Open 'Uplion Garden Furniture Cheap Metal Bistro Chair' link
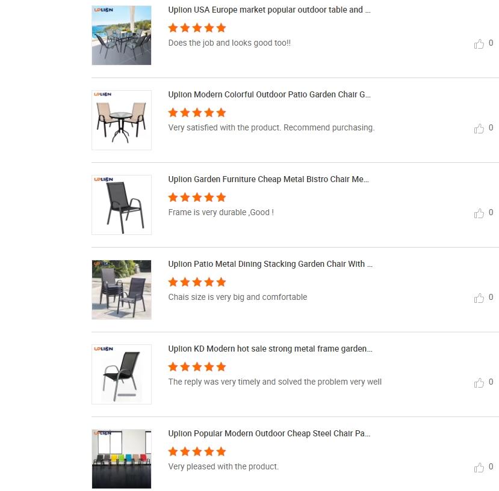Image resolution: width=499 pixels, height=491 pixels. tap(268, 179)
